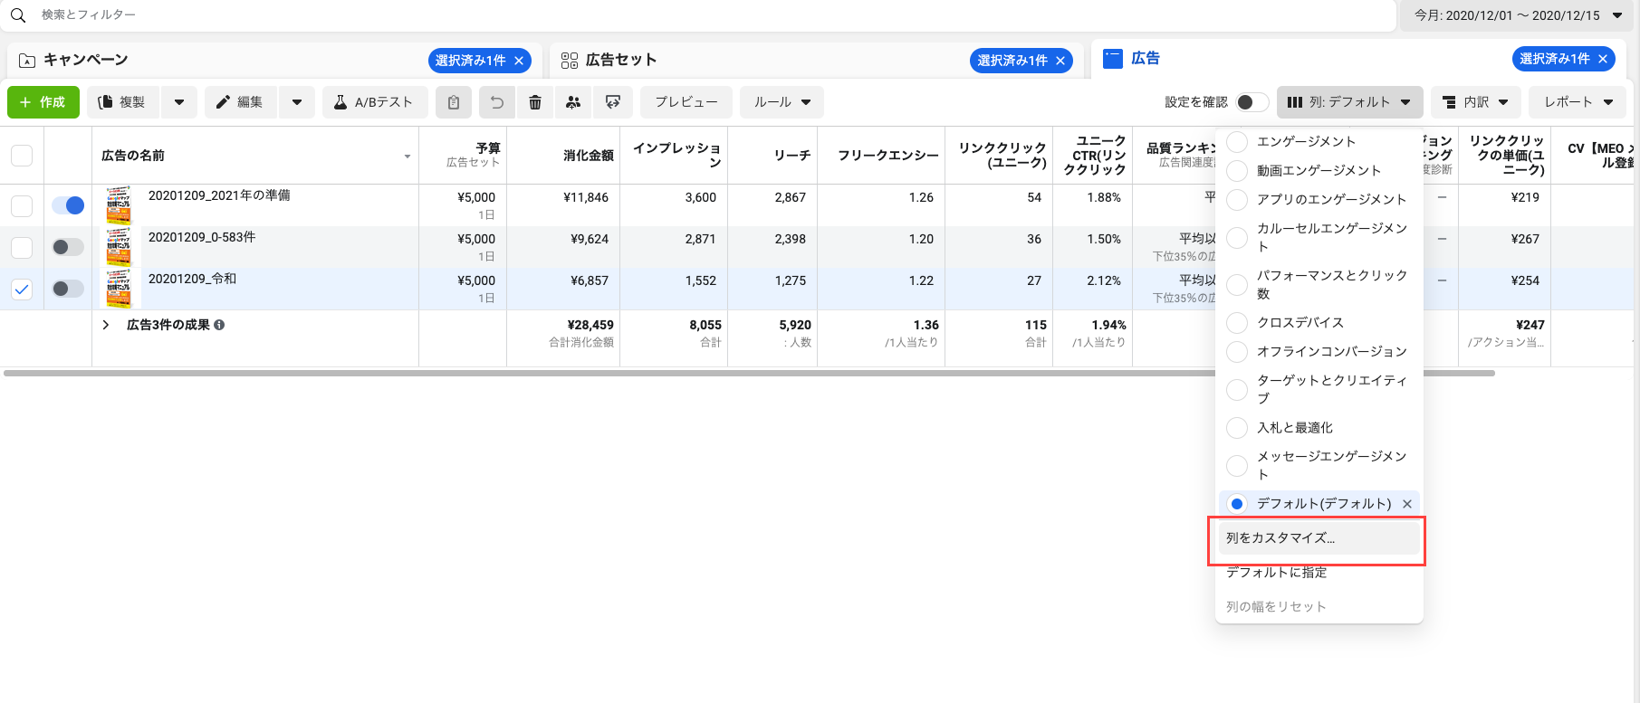Click the clipboard paste icon

click(x=454, y=102)
